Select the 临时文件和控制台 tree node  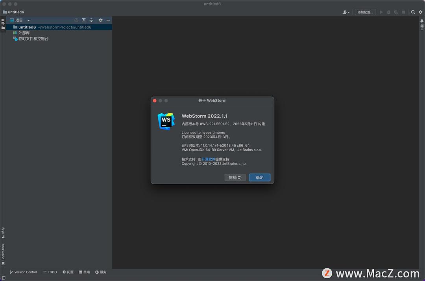59,39
